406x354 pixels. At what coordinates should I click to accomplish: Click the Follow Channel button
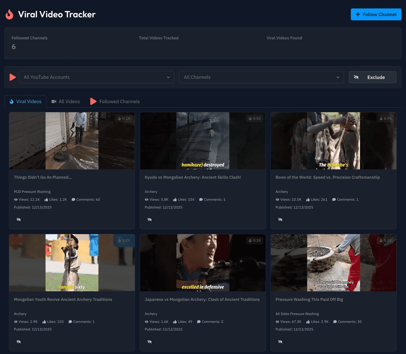tap(376, 14)
